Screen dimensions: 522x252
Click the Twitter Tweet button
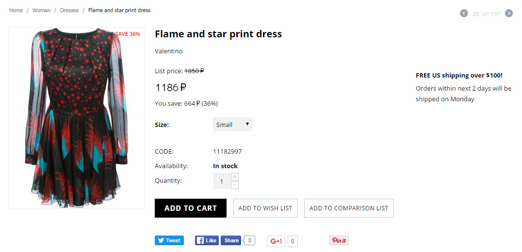(169, 240)
